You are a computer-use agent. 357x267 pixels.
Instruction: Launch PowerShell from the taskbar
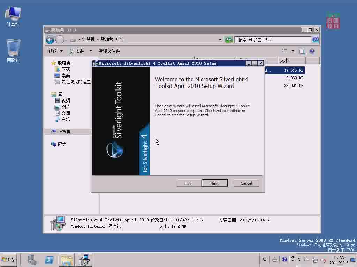point(49,260)
